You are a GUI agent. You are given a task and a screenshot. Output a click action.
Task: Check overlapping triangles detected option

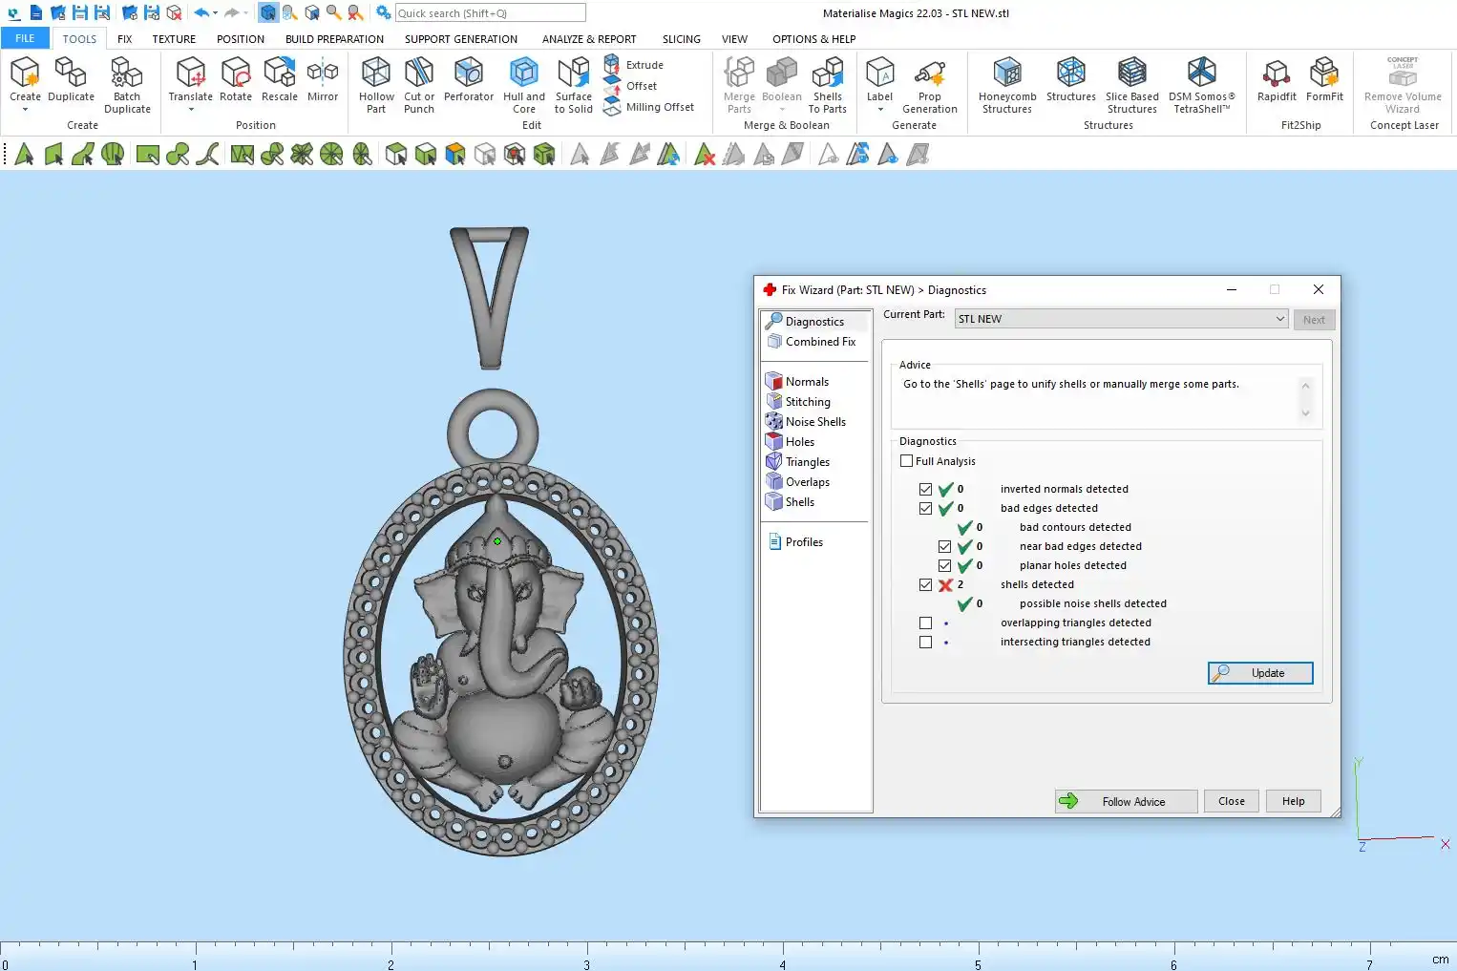[x=925, y=623]
